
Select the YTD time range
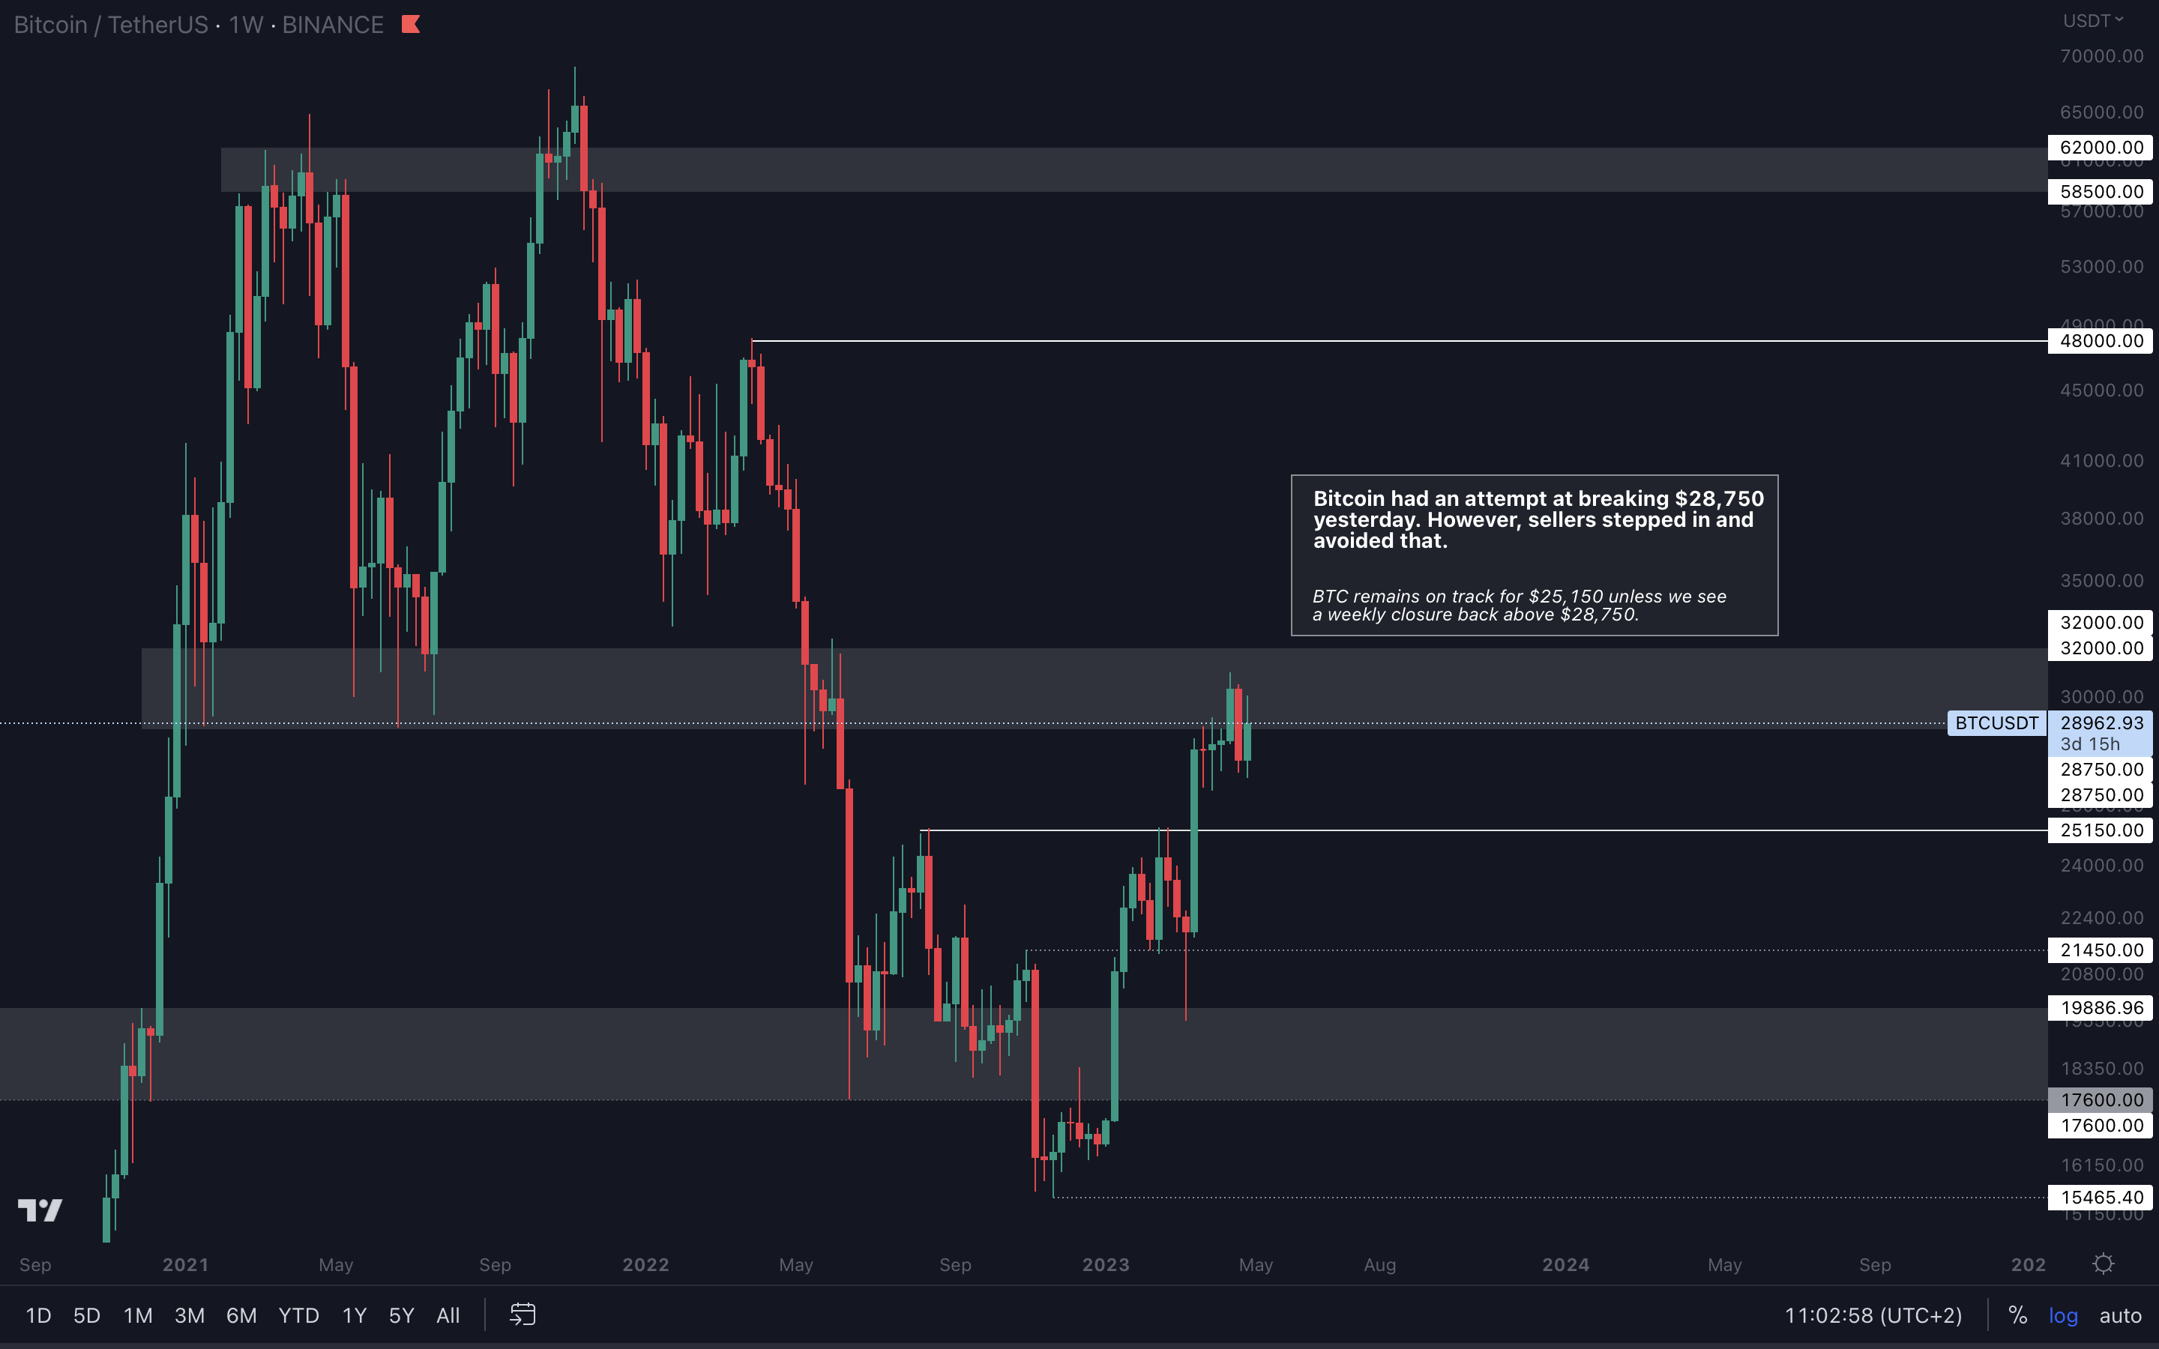[298, 1315]
